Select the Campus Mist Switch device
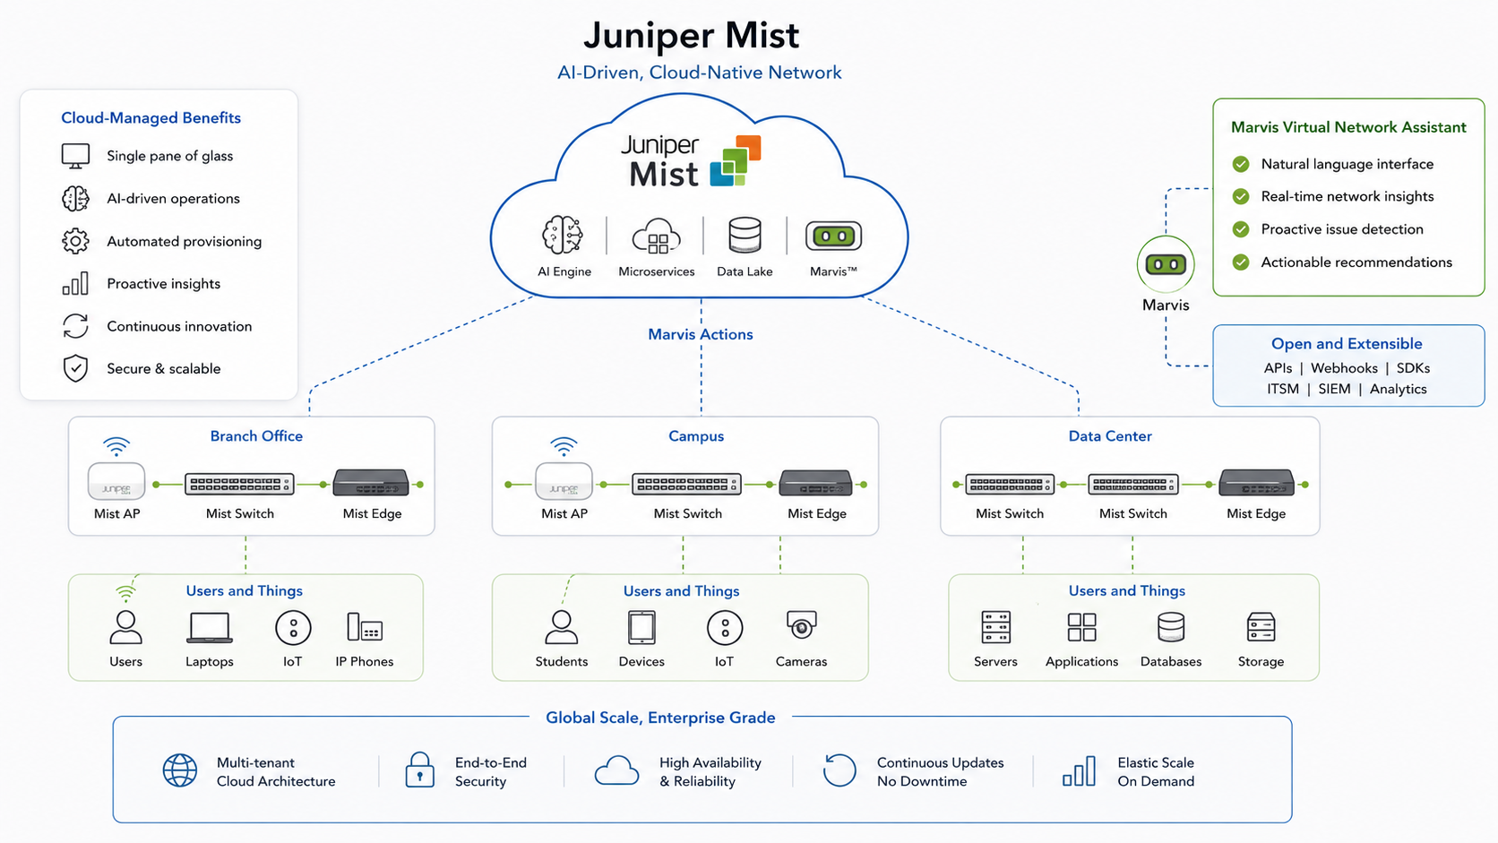The width and height of the screenshot is (1498, 843). tap(687, 484)
